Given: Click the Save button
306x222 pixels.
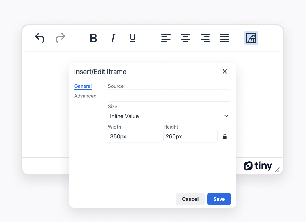Looking at the screenshot, I should [x=219, y=199].
